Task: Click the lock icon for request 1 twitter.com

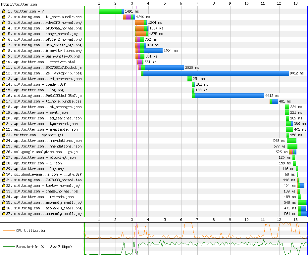Action: 4,11
